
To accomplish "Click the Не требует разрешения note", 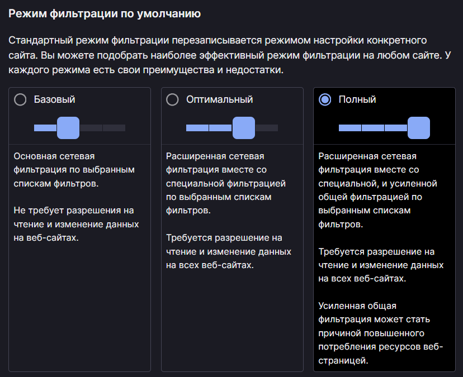I will point(76,224).
